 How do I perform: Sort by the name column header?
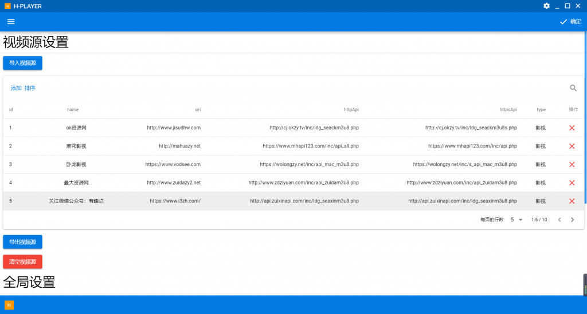click(73, 109)
